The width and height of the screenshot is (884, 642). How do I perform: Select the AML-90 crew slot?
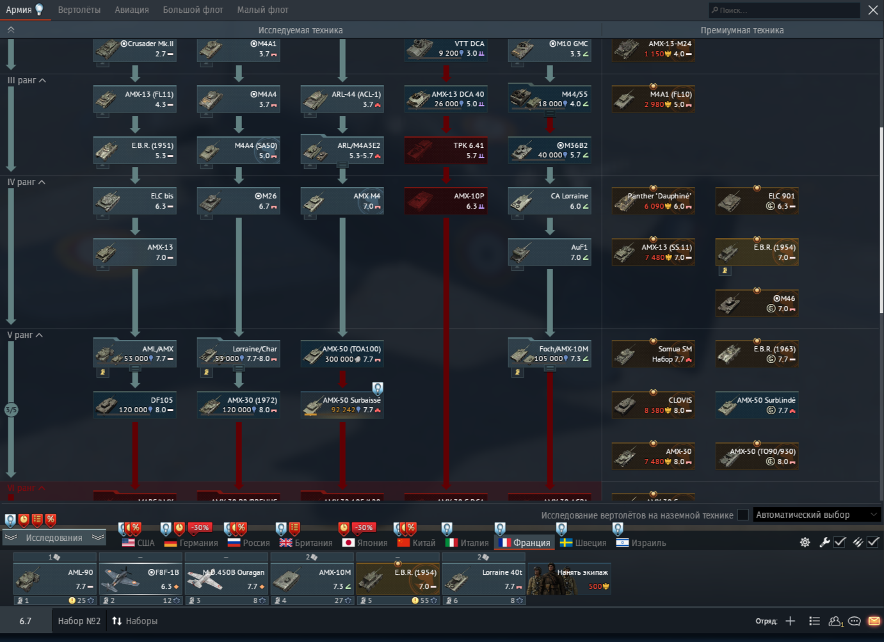point(55,579)
